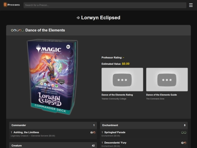Open the Dance of the Elements deck header
Viewport: 197px width, 148px height.
pos(98,30)
